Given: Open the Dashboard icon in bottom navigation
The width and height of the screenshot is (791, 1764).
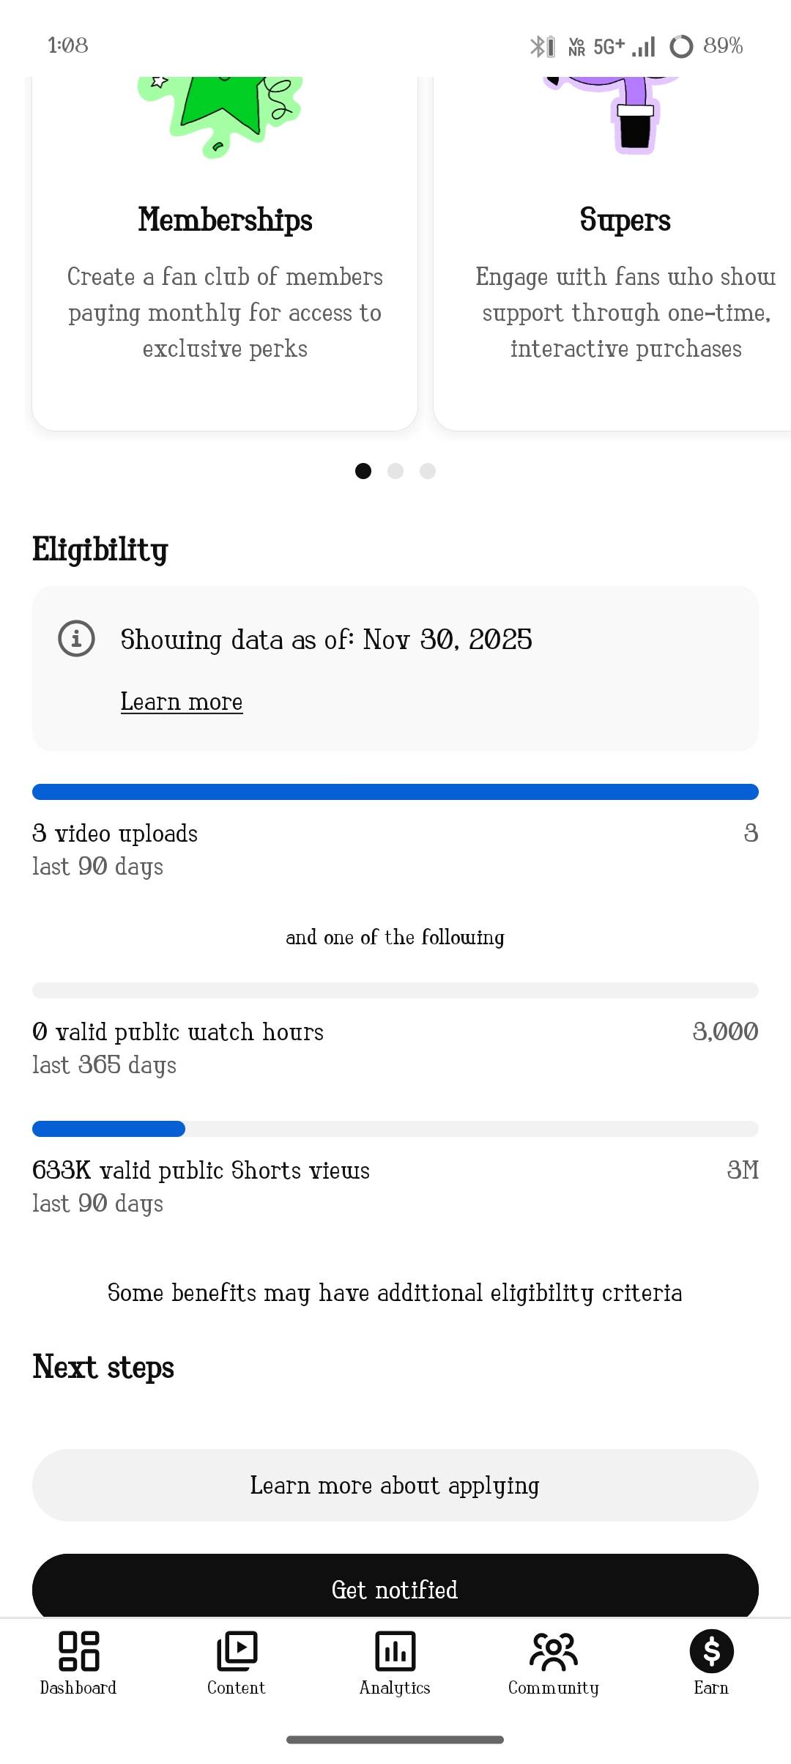Looking at the screenshot, I should pyautogui.click(x=78, y=1652).
